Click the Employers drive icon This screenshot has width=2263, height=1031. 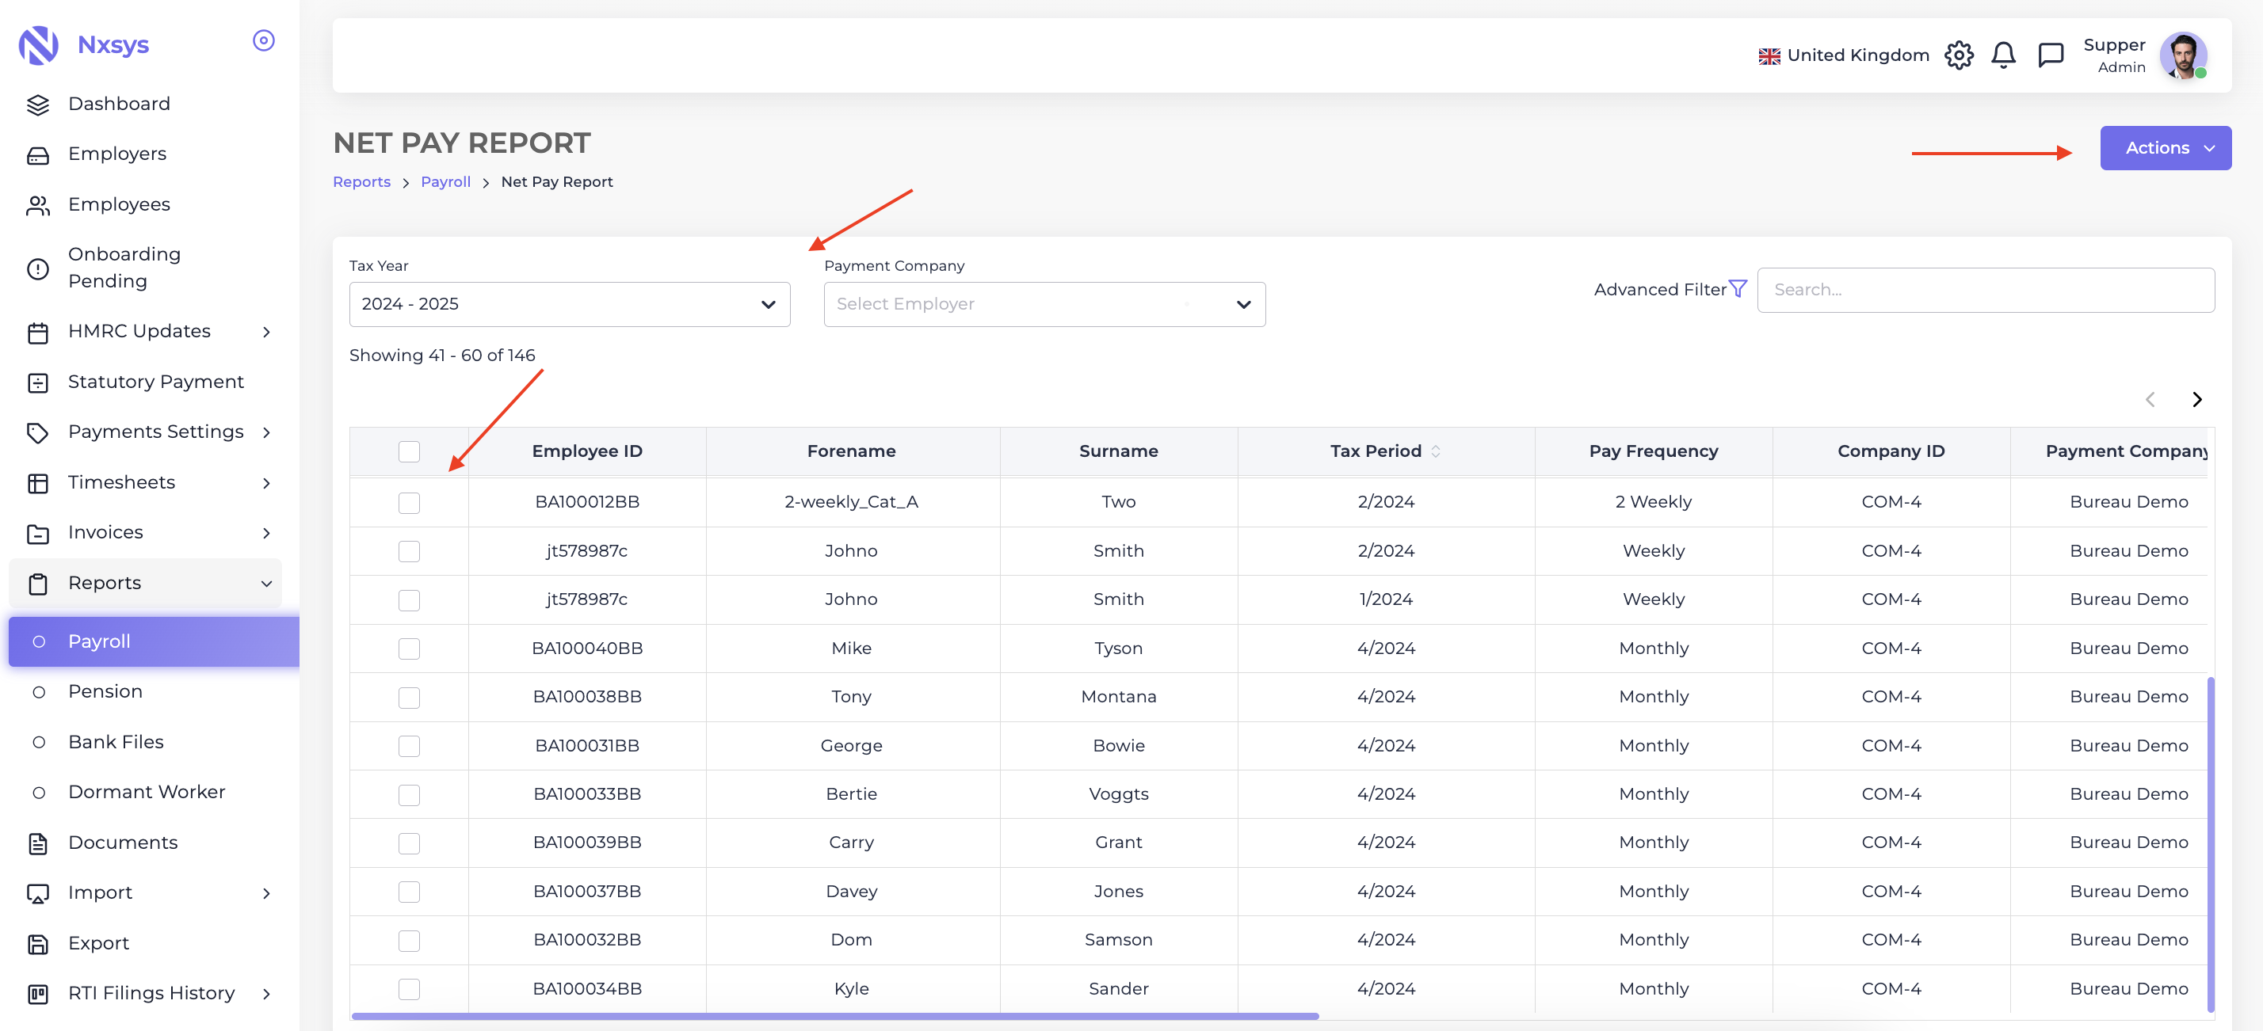(38, 154)
